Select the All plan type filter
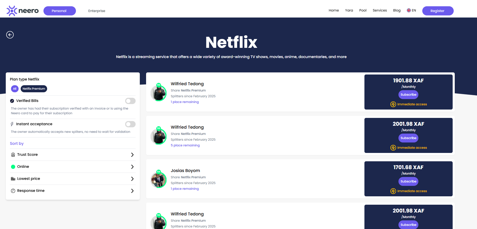The width and height of the screenshot is (477, 229). pos(15,89)
